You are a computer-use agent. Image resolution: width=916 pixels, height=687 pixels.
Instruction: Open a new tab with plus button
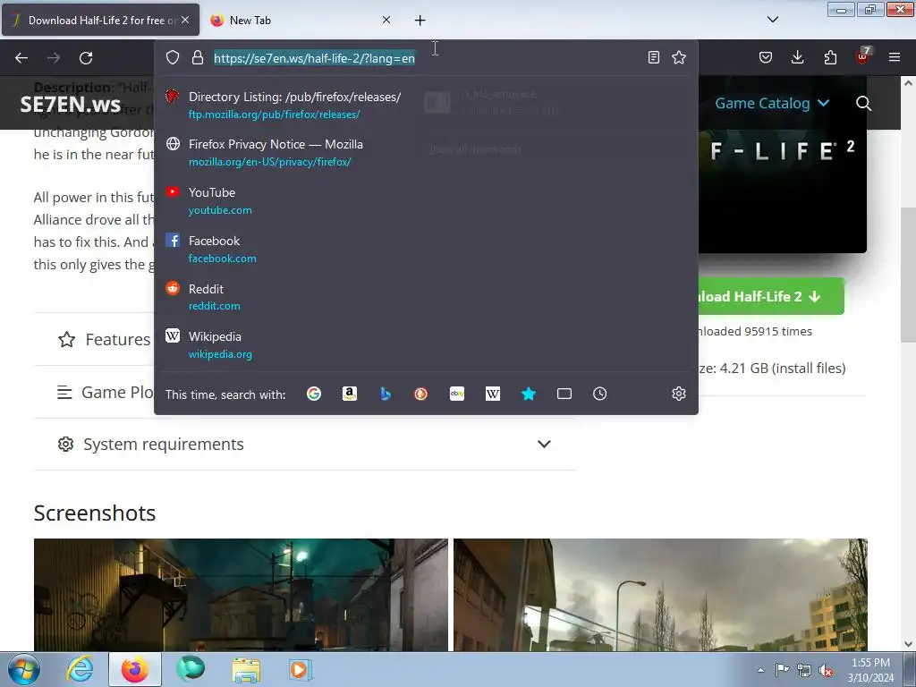(x=420, y=21)
